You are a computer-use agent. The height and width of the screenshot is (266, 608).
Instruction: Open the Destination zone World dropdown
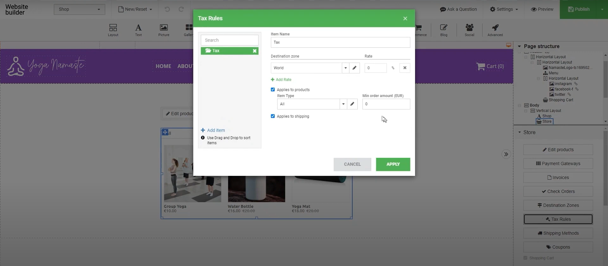(345, 68)
